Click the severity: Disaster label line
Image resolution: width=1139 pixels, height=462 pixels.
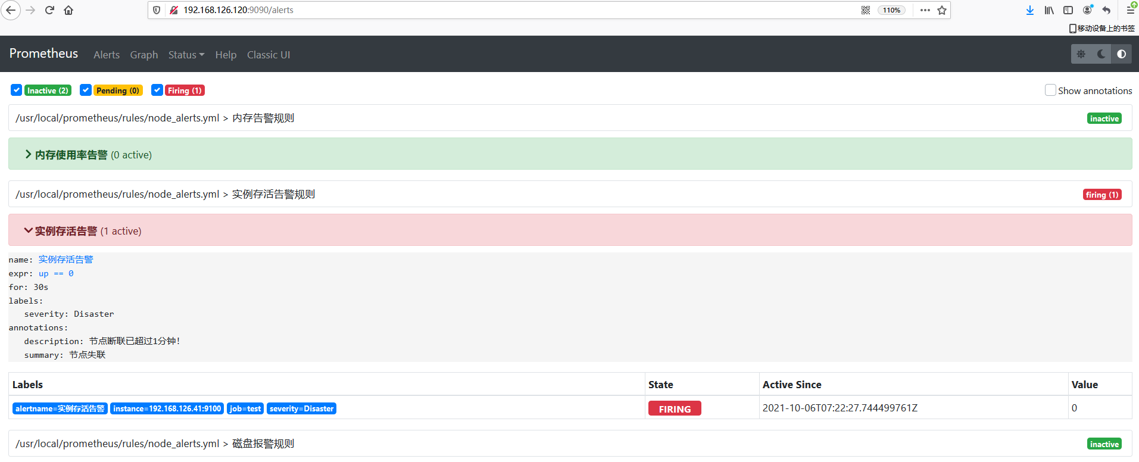(69, 314)
